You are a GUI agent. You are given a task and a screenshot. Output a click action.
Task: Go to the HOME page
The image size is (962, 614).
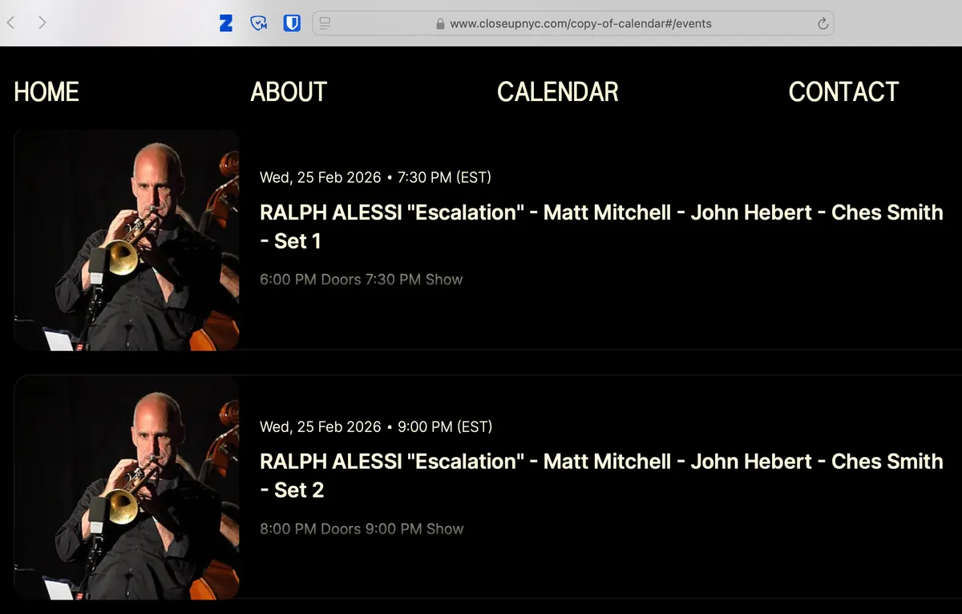46,92
